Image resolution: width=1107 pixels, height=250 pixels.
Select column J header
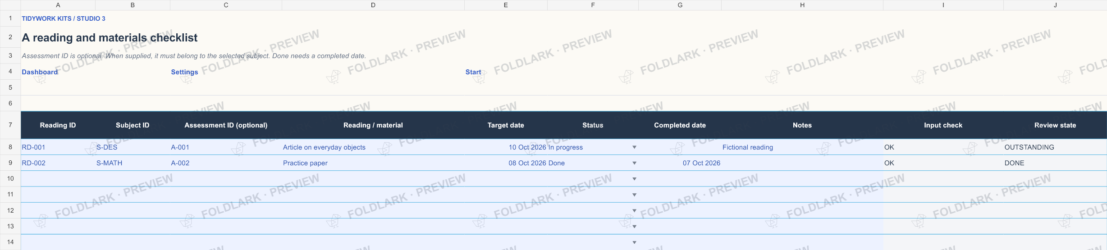click(x=1055, y=5)
